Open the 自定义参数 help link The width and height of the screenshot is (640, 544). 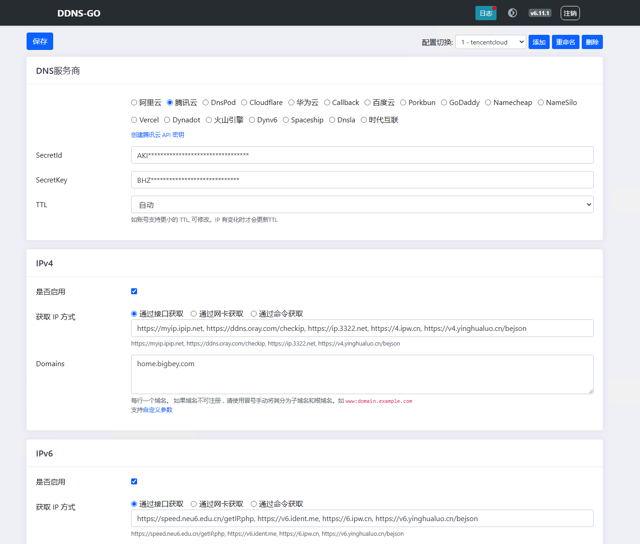point(158,410)
